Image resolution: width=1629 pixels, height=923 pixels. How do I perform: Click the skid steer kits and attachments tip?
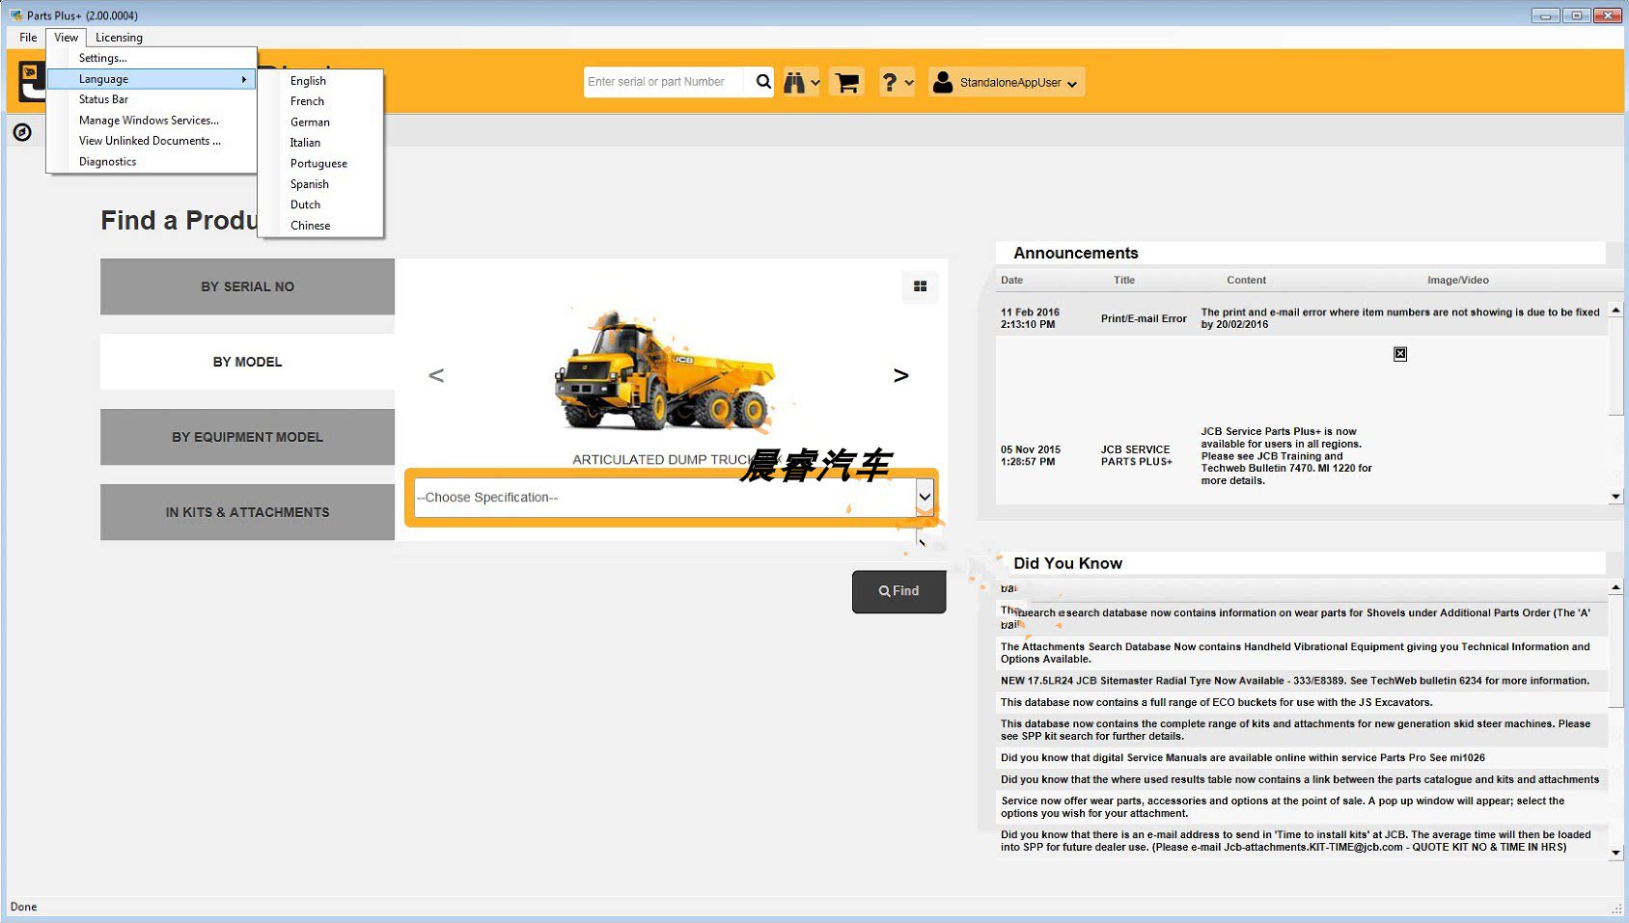1295,730
